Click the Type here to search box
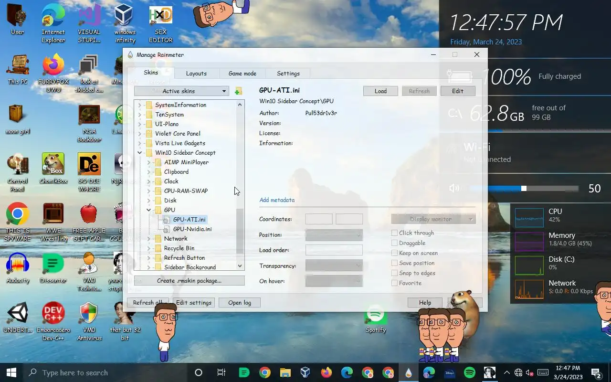 (105, 372)
